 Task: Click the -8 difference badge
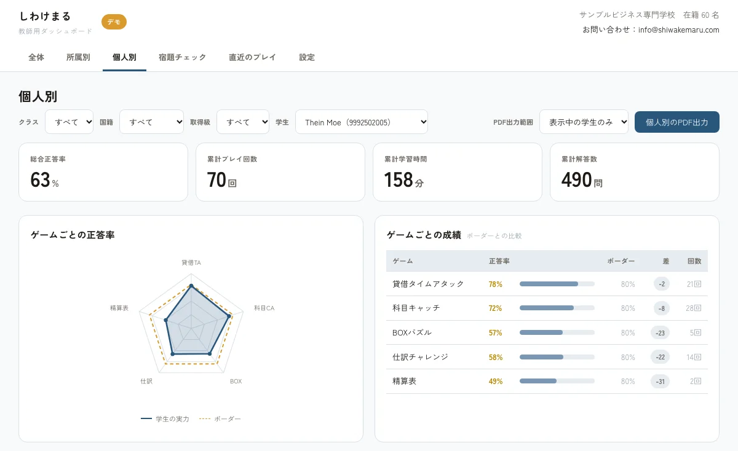pyautogui.click(x=662, y=308)
